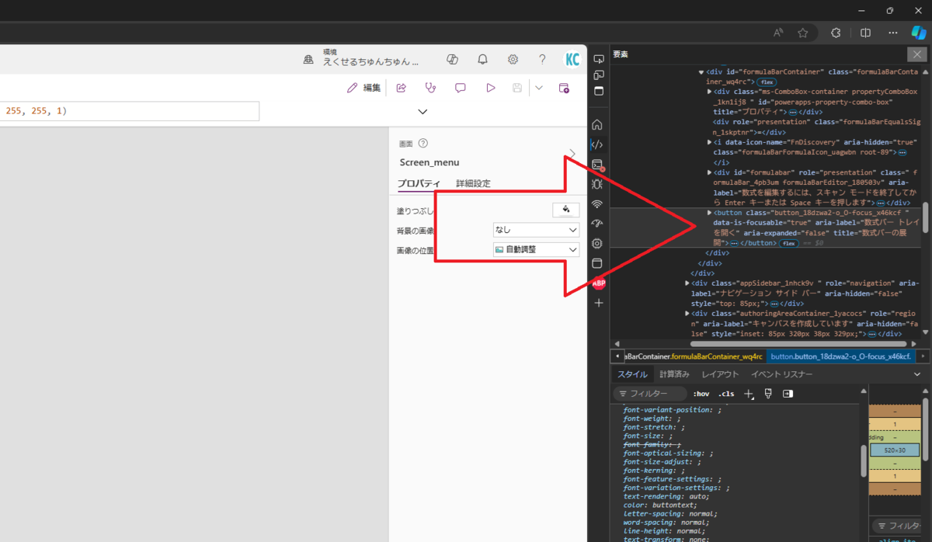Viewport: 932px width, 542px height.
Task: Activate DevTools inspect element tool
Action: click(x=598, y=59)
